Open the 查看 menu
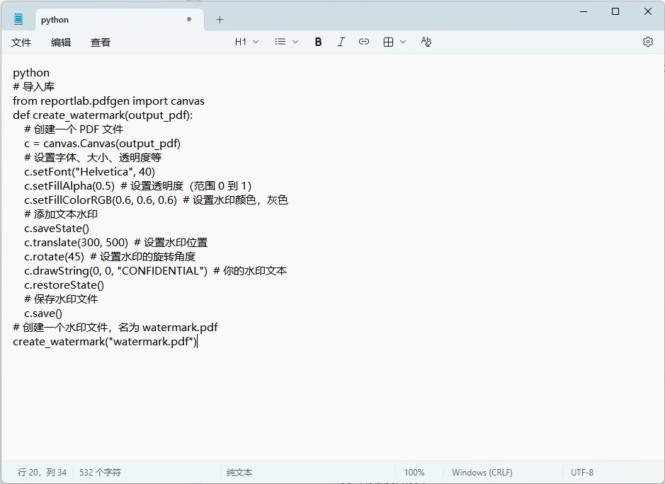The height and width of the screenshot is (484, 665). [101, 42]
